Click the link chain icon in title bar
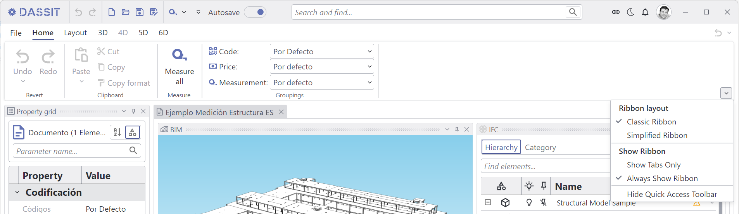This screenshot has width=739, height=214. point(616,12)
